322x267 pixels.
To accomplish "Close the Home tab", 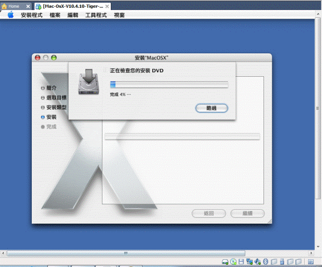I will [28, 7].
